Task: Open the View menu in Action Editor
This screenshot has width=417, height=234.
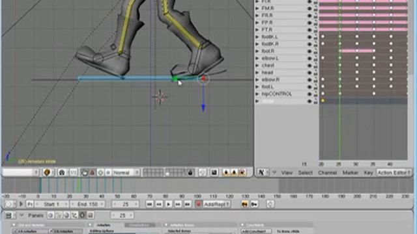Action: 287,173
